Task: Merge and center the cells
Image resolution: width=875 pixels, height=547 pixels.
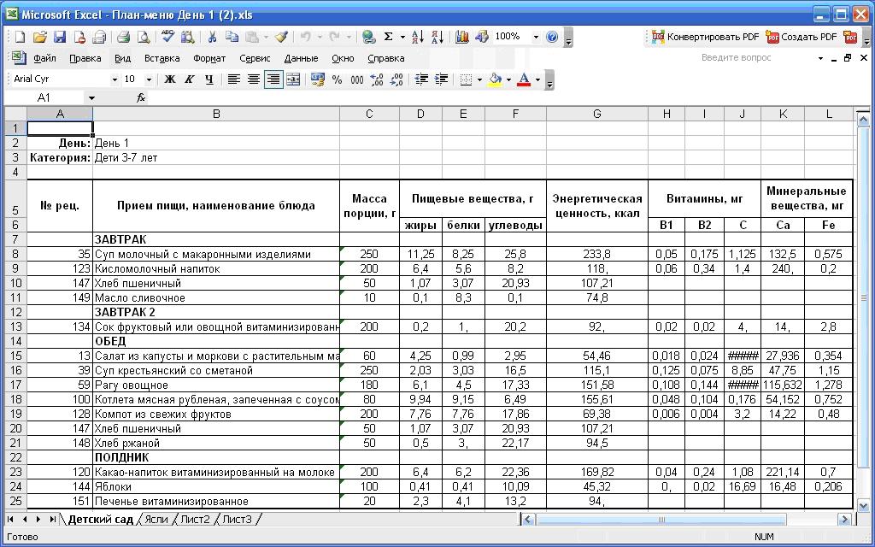Action: (x=293, y=79)
